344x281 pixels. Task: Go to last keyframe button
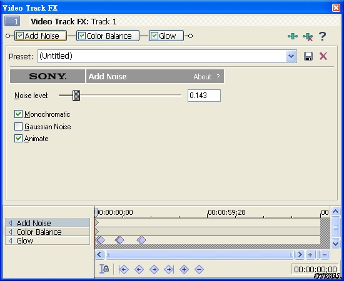point(169,269)
